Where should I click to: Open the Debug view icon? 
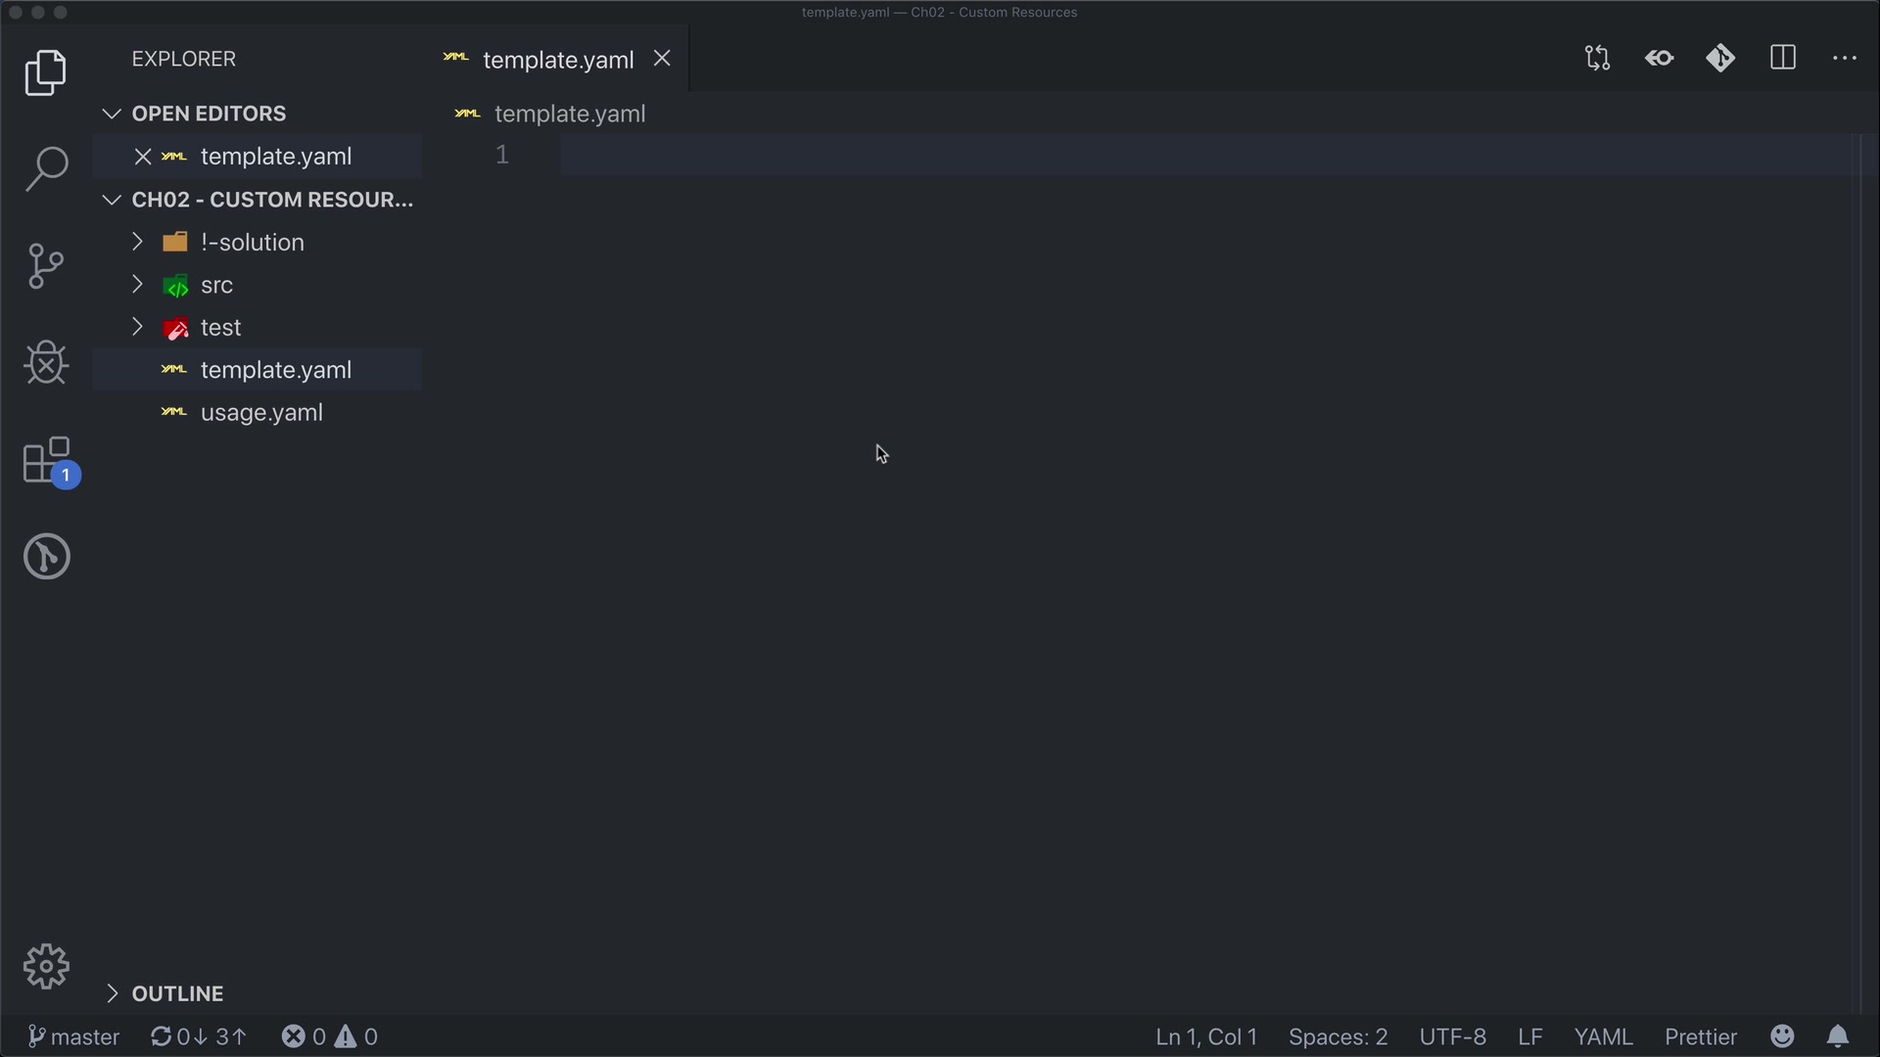[x=46, y=362]
